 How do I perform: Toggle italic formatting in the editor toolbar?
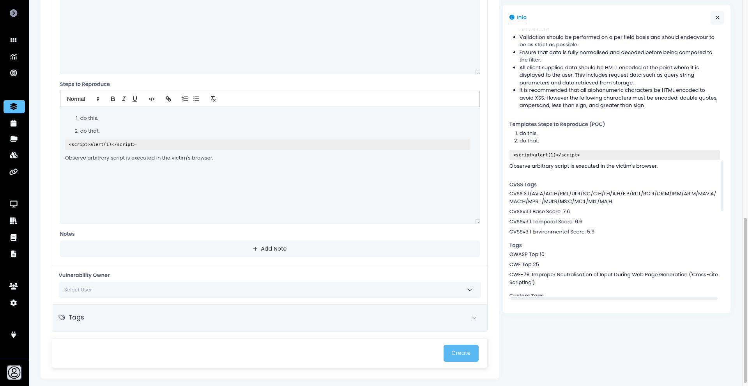(124, 99)
